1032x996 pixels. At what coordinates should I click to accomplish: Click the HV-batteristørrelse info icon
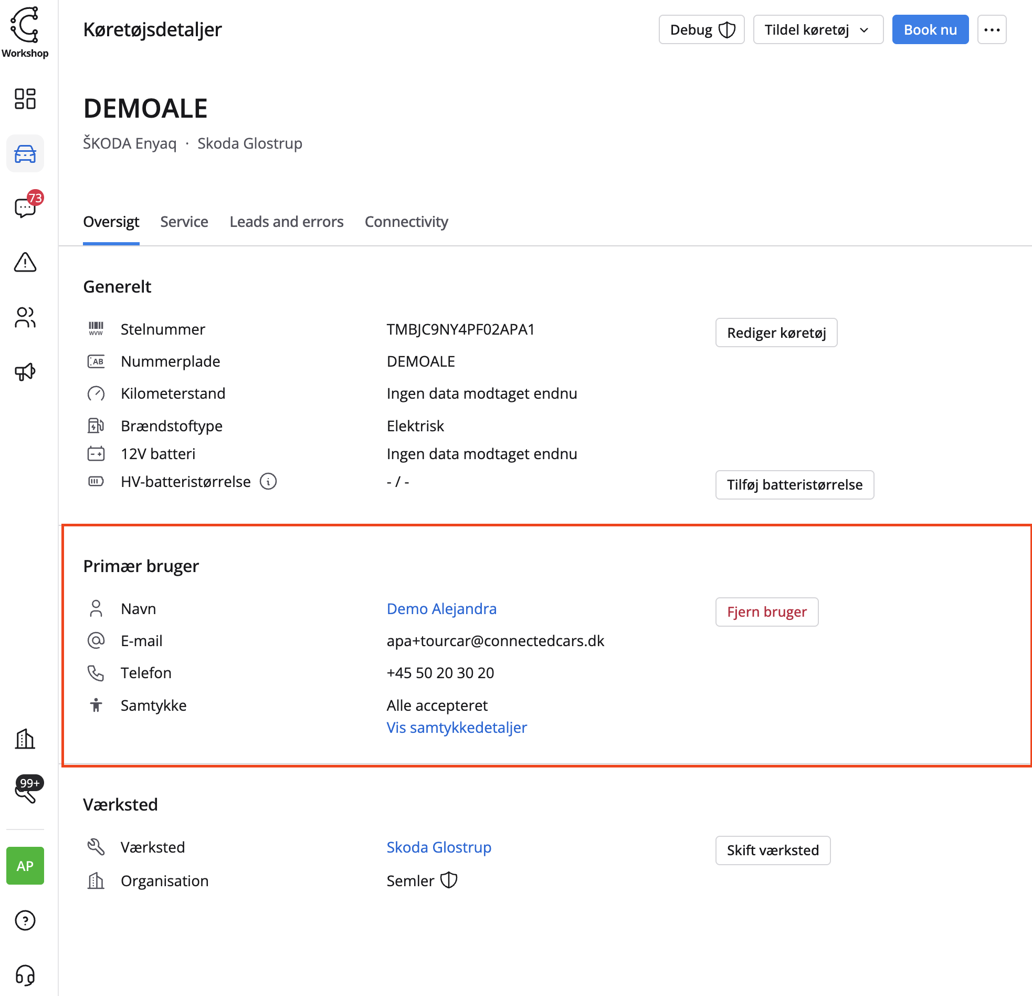268,481
